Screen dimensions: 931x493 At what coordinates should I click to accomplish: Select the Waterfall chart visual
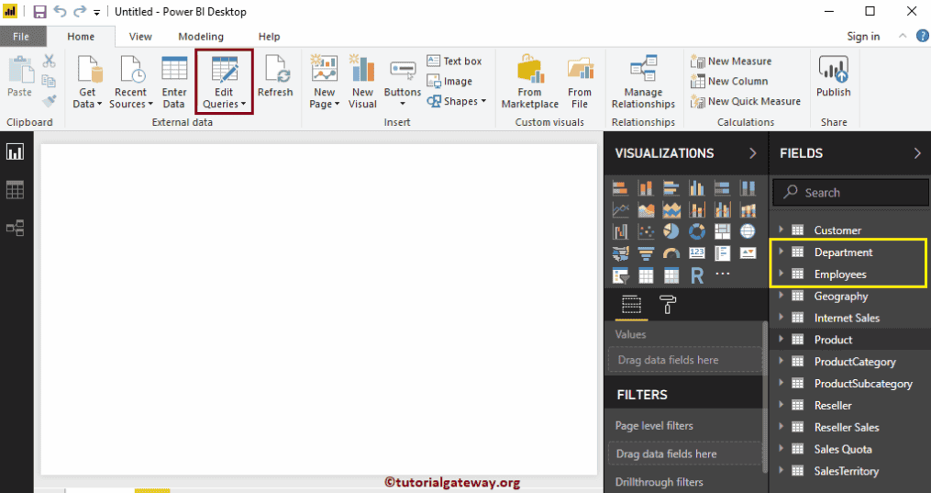[620, 231]
